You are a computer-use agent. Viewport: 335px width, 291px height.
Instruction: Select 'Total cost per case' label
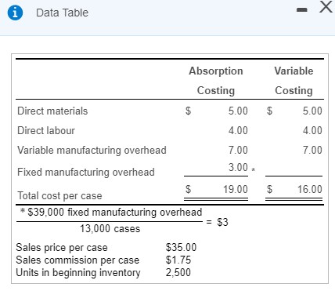coord(59,196)
